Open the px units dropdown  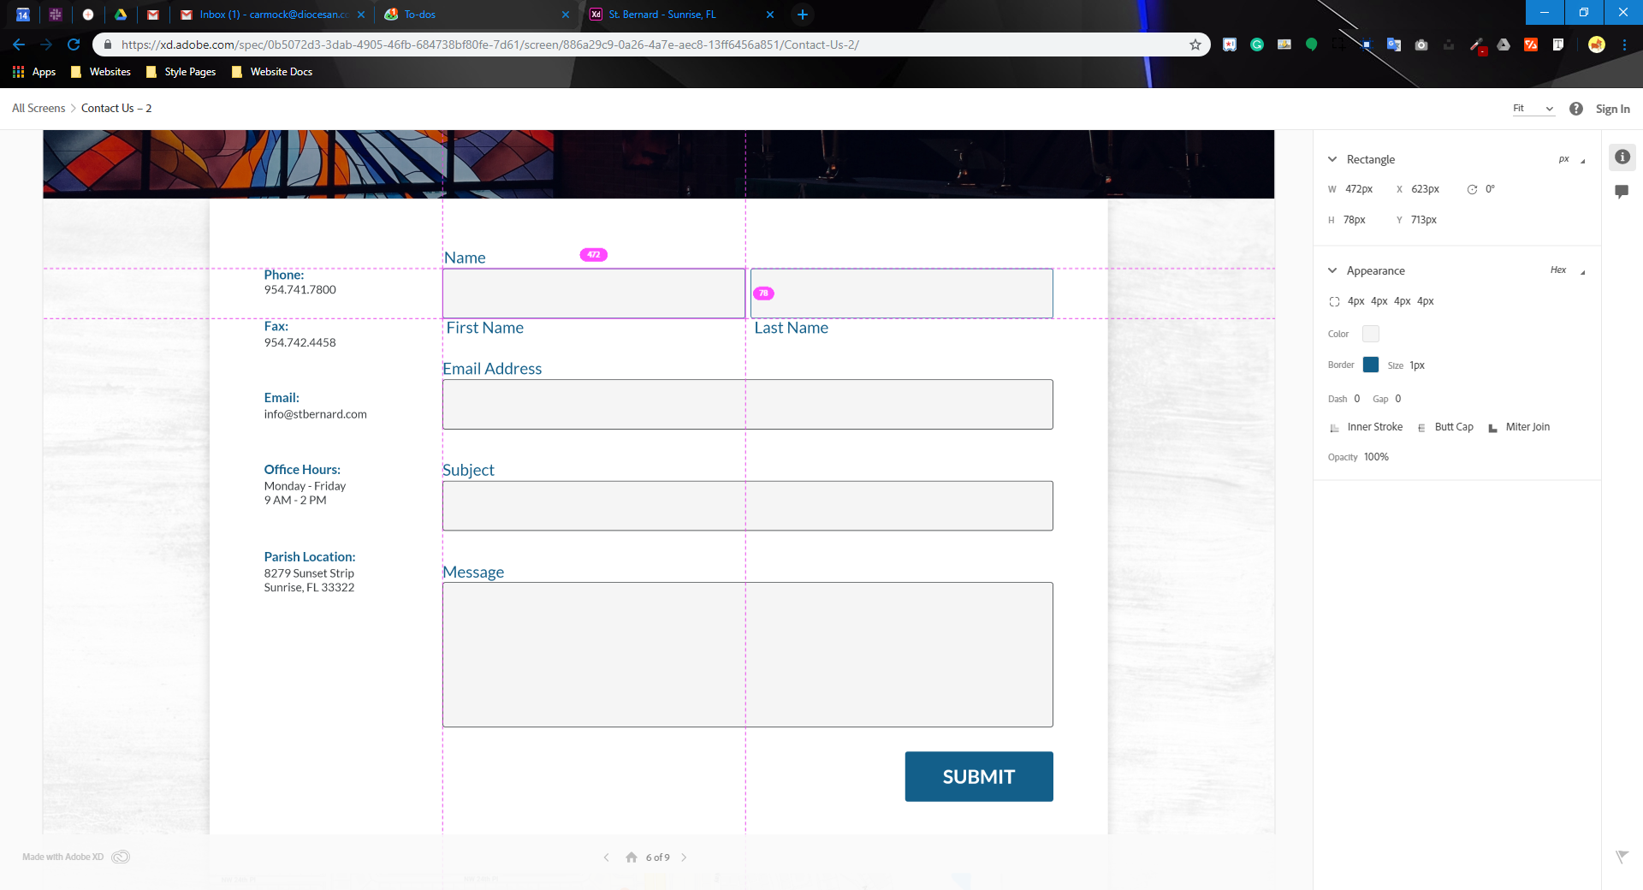(1571, 160)
